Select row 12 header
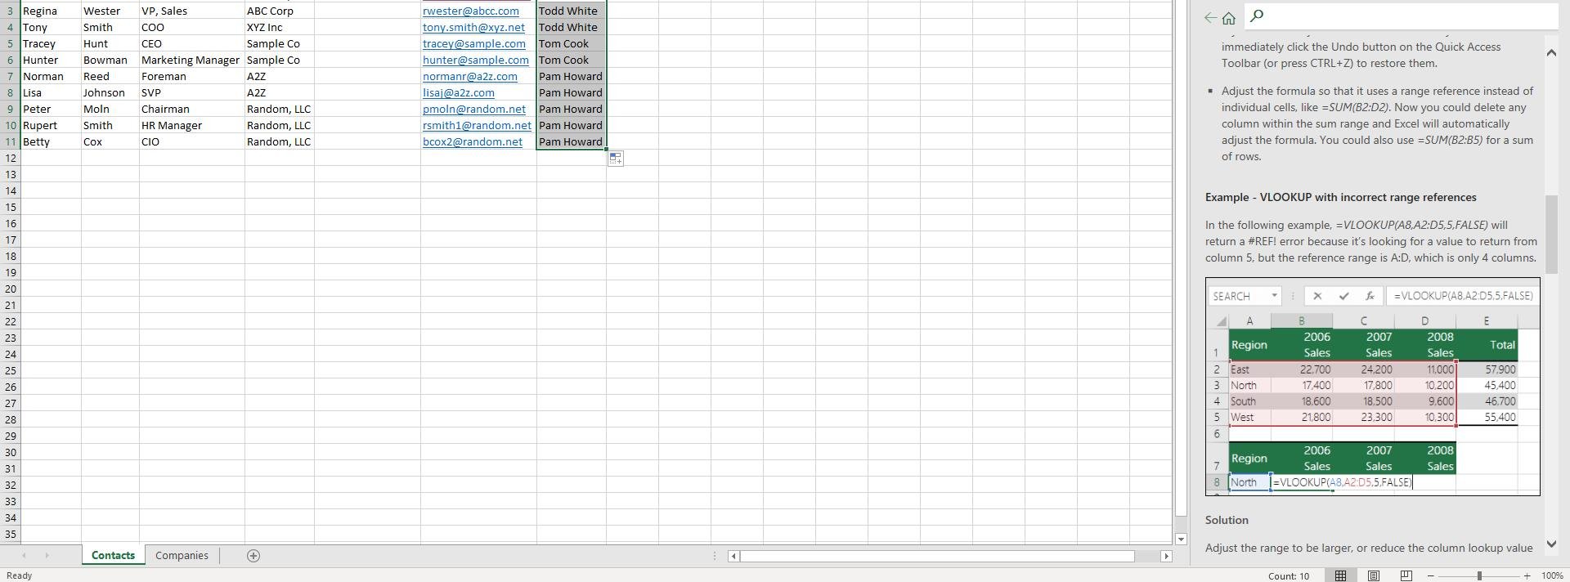The height and width of the screenshot is (582, 1570). tap(11, 158)
